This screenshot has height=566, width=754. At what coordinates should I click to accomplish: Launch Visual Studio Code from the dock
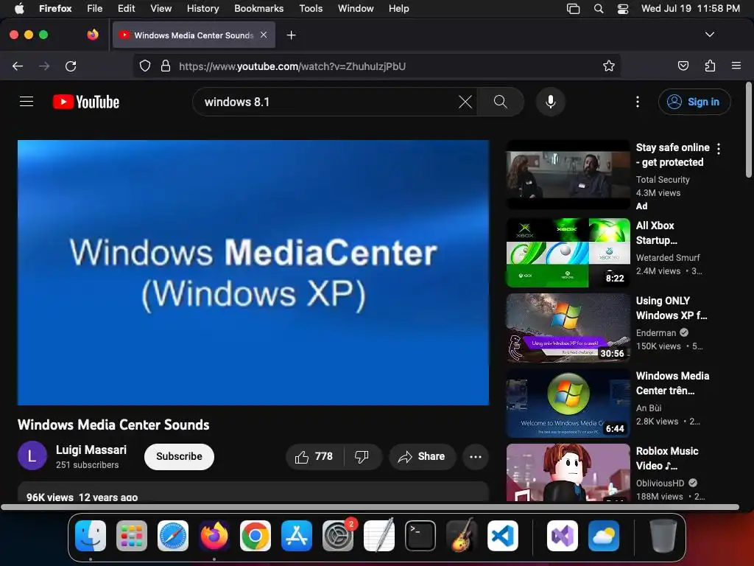click(x=502, y=536)
